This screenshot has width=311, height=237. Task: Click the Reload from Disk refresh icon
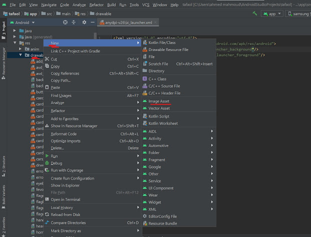[x=46, y=214]
